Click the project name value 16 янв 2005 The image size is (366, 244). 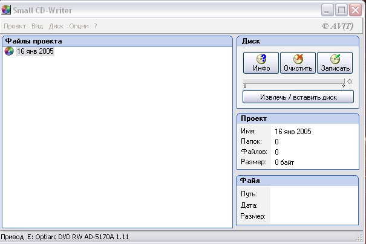293,132
